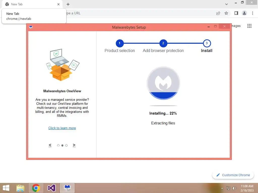Open the taskbar clock and date
Viewport: 258px width, 193px height.
(247, 188)
